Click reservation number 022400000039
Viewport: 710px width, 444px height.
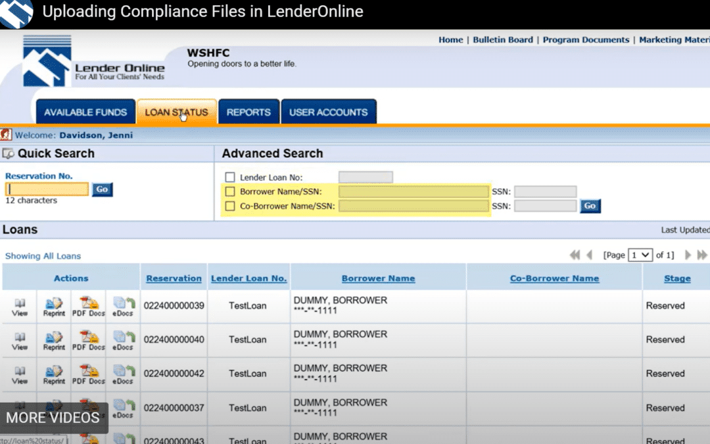(x=174, y=306)
